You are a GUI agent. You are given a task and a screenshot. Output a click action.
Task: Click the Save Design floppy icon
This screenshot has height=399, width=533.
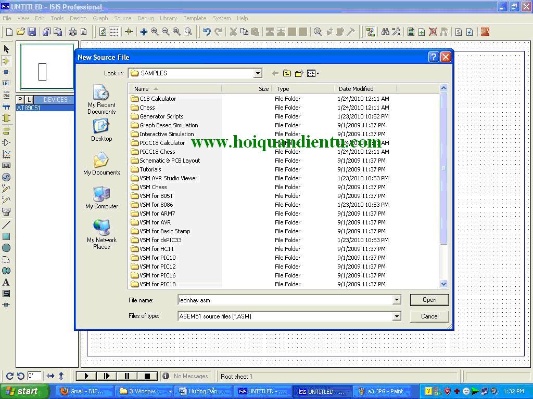(32, 32)
